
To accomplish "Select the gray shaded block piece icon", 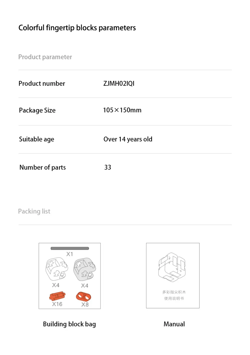I will pyautogui.click(x=85, y=269).
